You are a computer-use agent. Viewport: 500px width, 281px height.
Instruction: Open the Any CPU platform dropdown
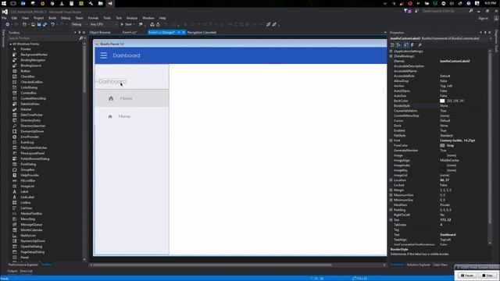tap(103, 24)
